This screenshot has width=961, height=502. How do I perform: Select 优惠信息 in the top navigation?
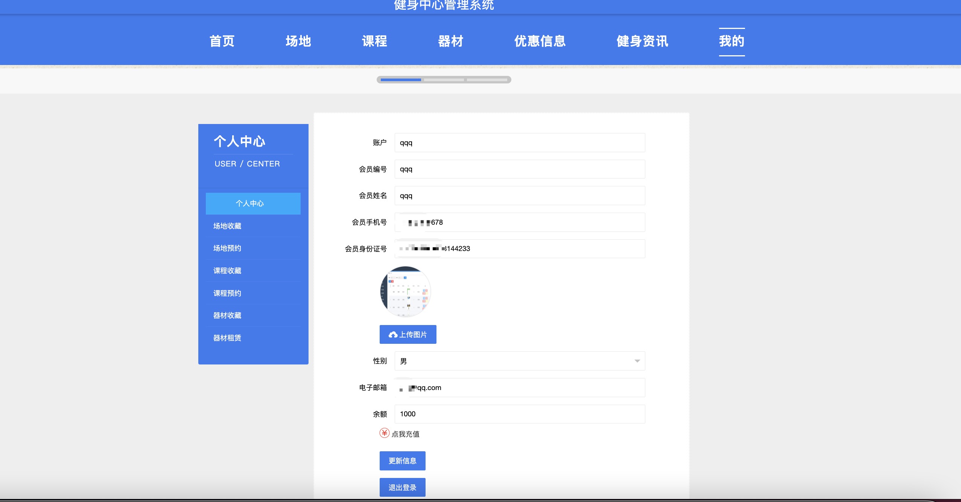coord(540,41)
